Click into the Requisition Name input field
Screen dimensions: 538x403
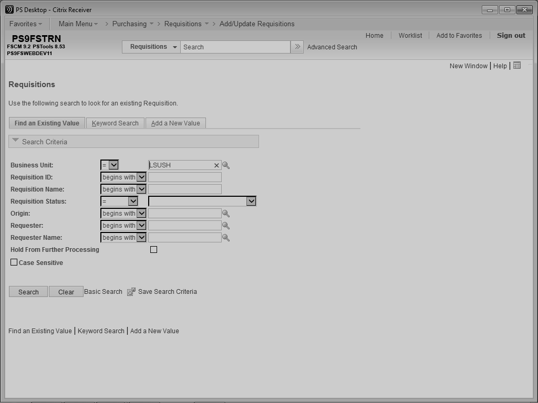click(x=184, y=189)
